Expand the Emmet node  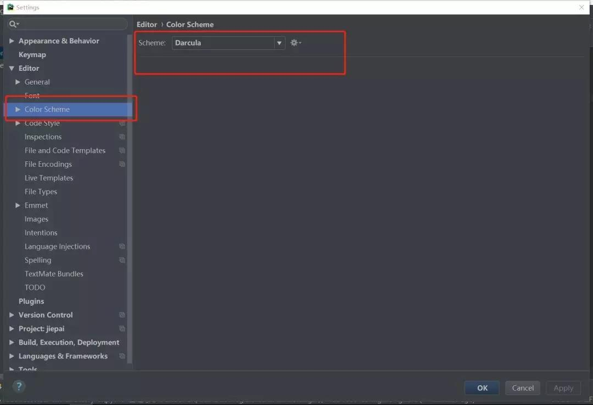click(18, 205)
